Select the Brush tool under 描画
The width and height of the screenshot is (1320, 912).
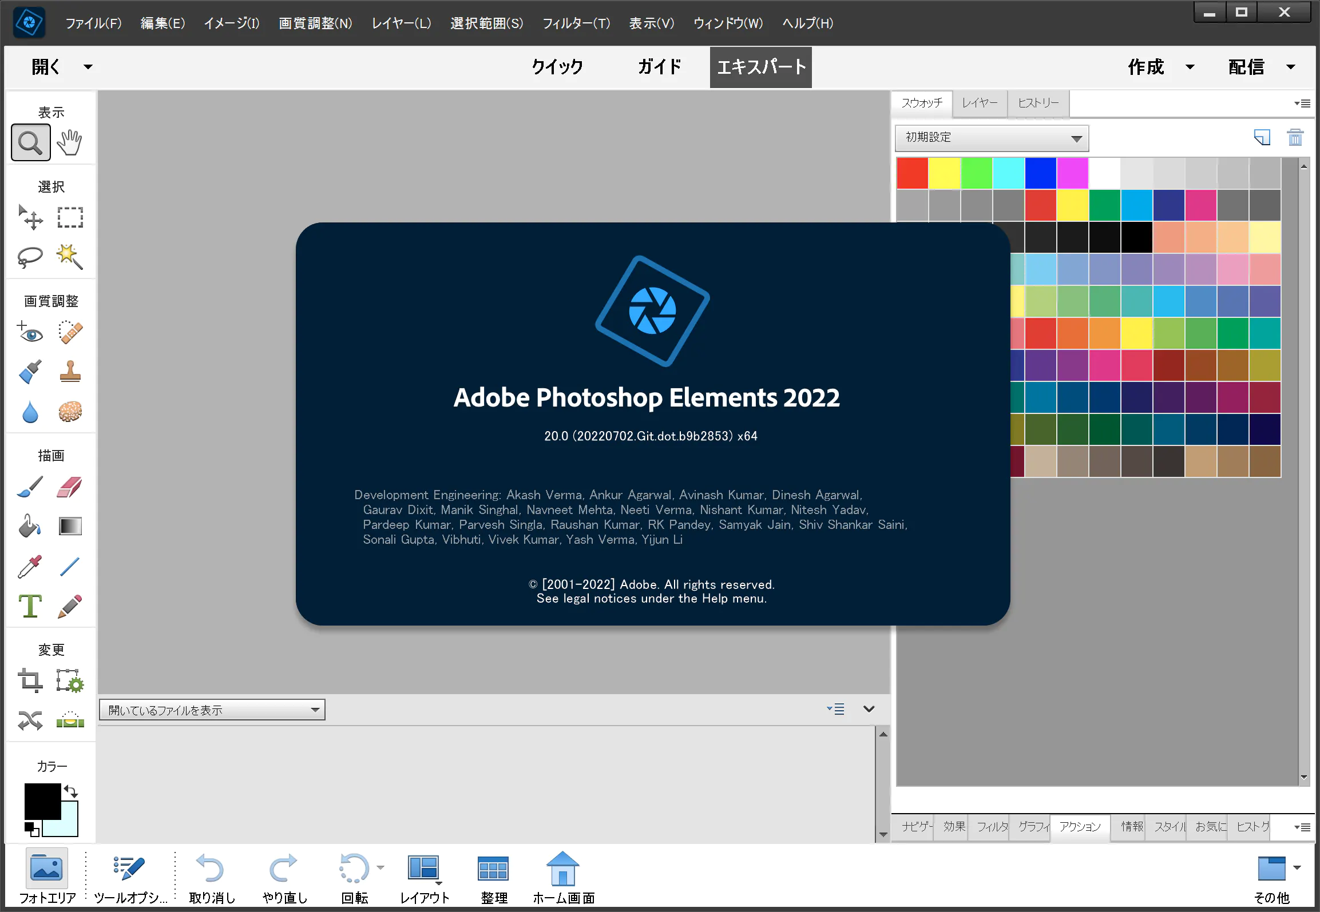tap(30, 487)
